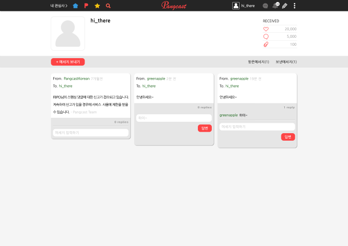The image size is (348, 246).
Task: Expand the 내 관심사 menu
Action: 59,5
